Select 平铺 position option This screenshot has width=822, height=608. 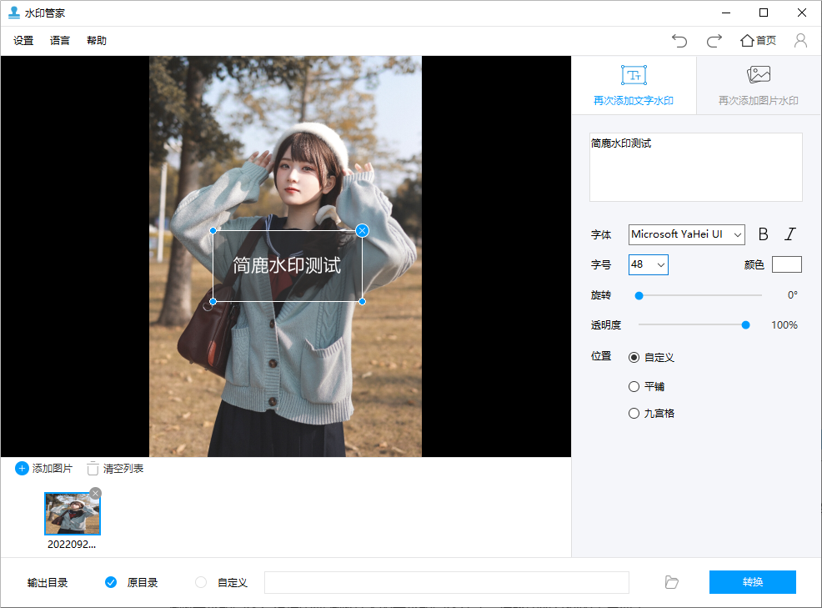(x=634, y=387)
